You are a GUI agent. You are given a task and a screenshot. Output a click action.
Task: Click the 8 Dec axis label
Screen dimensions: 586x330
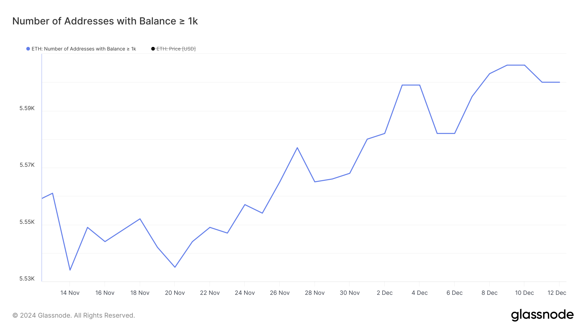pyautogui.click(x=489, y=293)
